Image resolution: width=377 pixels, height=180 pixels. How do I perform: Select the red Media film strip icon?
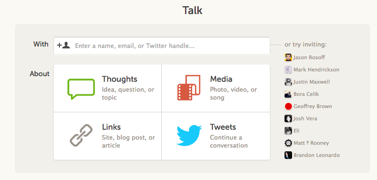(x=189, y=87)
